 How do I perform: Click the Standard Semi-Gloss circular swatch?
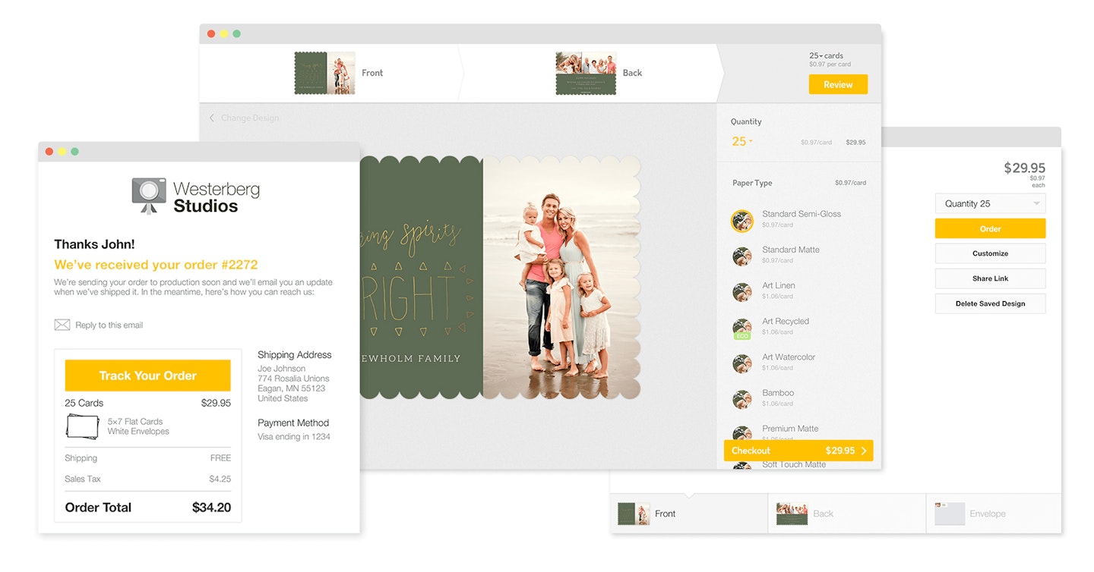click(742, 221)
